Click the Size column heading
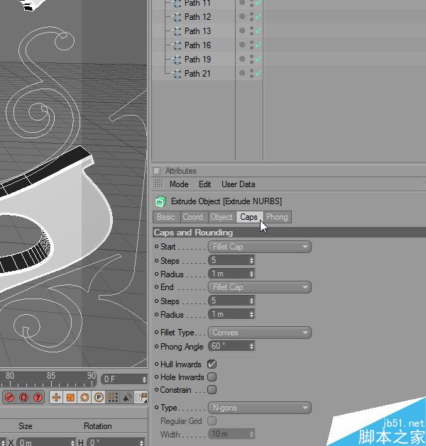Viewport: 426px width, 446px height. (x=26, y=426)
